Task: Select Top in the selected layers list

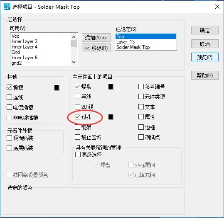Action: (146, 36)
